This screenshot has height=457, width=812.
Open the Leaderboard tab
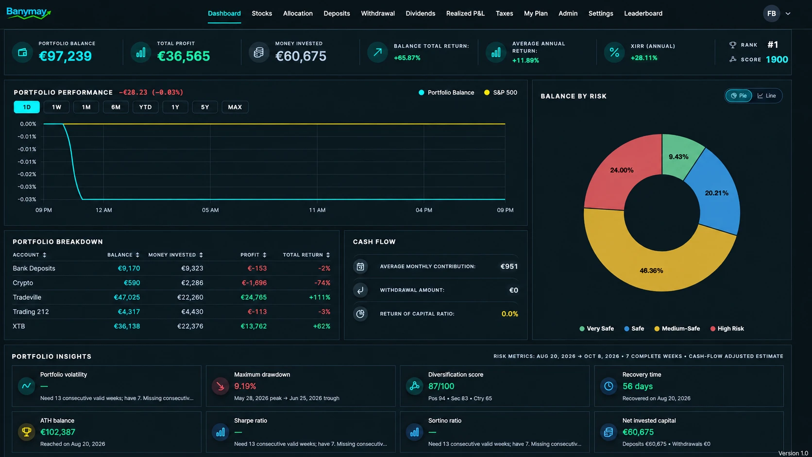click(x=643, y=14)
